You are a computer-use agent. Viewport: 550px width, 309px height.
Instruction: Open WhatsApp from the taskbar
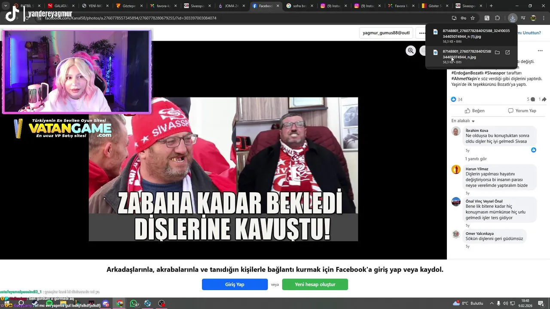[x=134, y=304]
